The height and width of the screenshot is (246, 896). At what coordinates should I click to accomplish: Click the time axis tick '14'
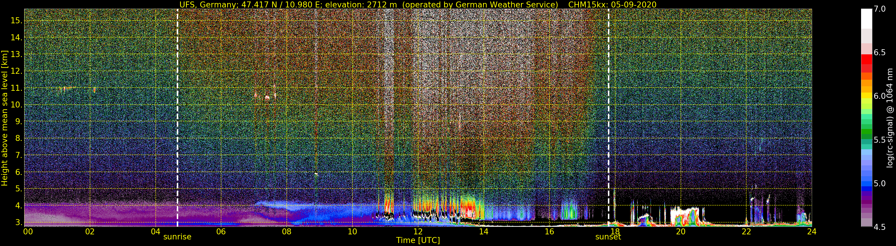(483, 231)
